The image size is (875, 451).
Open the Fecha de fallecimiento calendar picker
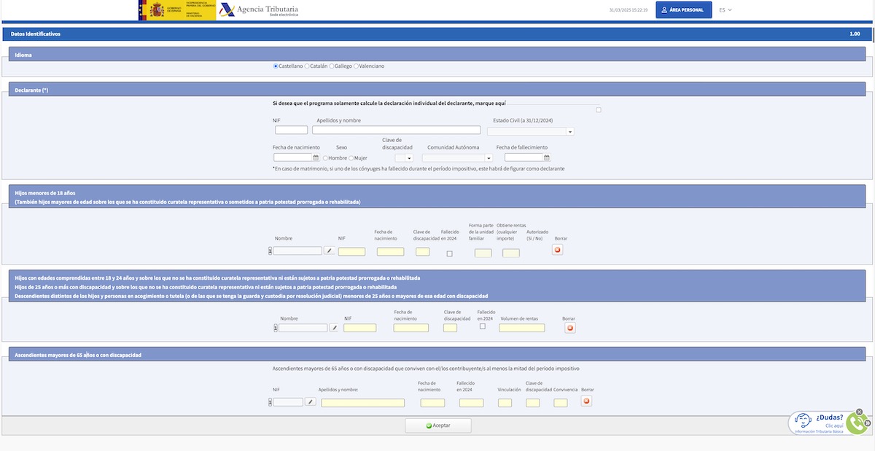pyautogui.click(x=547, y=157)
